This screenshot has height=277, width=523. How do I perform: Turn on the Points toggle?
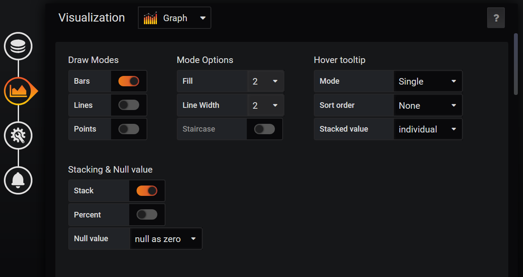(129, 129)
